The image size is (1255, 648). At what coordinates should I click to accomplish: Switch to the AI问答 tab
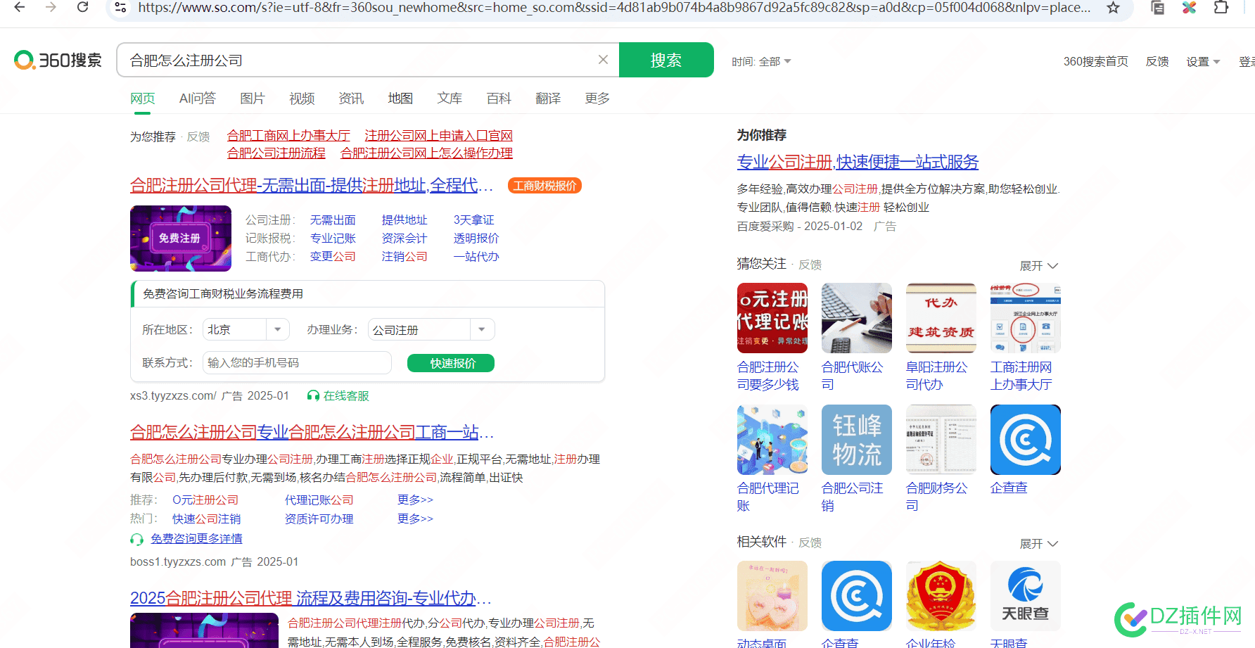(198, 99)
